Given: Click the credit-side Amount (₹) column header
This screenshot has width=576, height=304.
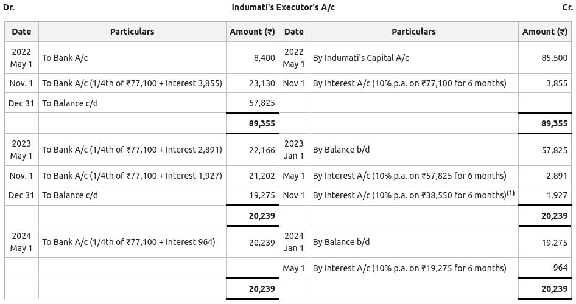Looking at the screenshot, I should click(544, 32).
